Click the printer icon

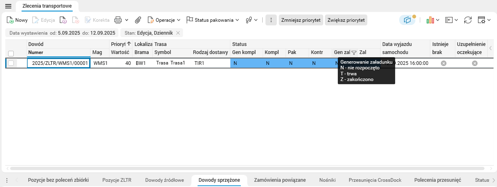tap(118, 20)
